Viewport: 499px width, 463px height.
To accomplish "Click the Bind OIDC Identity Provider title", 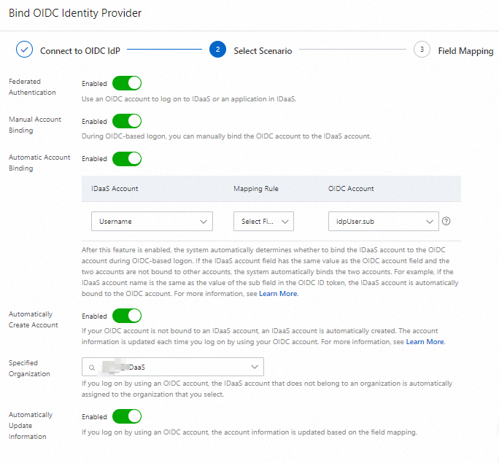I will 75,13.
